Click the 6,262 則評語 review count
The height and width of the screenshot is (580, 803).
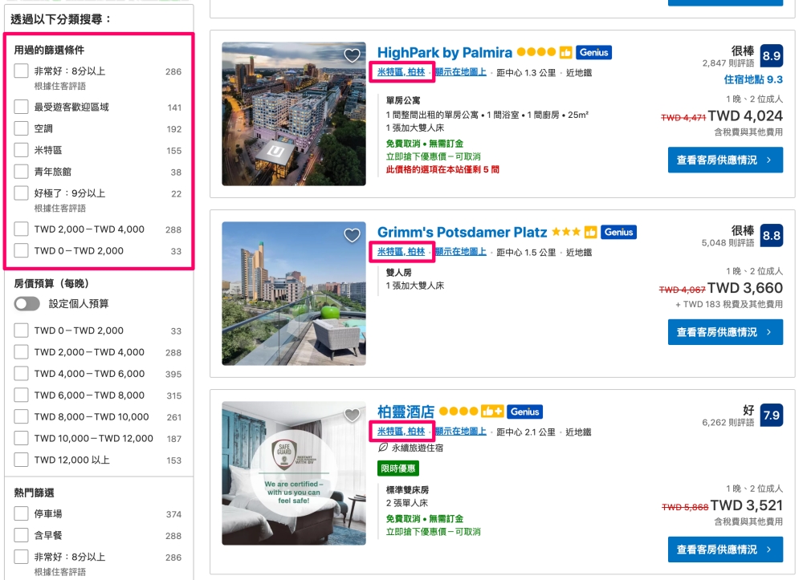[x=728, y=423]
